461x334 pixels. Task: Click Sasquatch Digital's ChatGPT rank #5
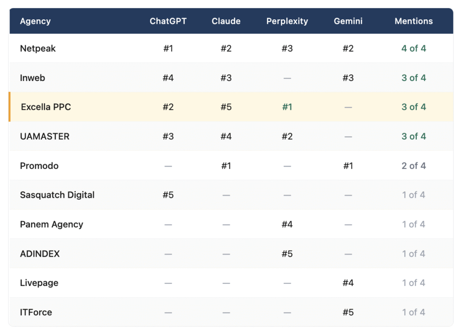pos(168,195)
